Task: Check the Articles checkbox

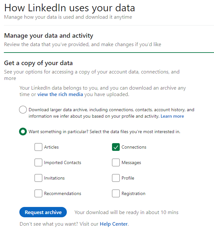Action: 38,147
